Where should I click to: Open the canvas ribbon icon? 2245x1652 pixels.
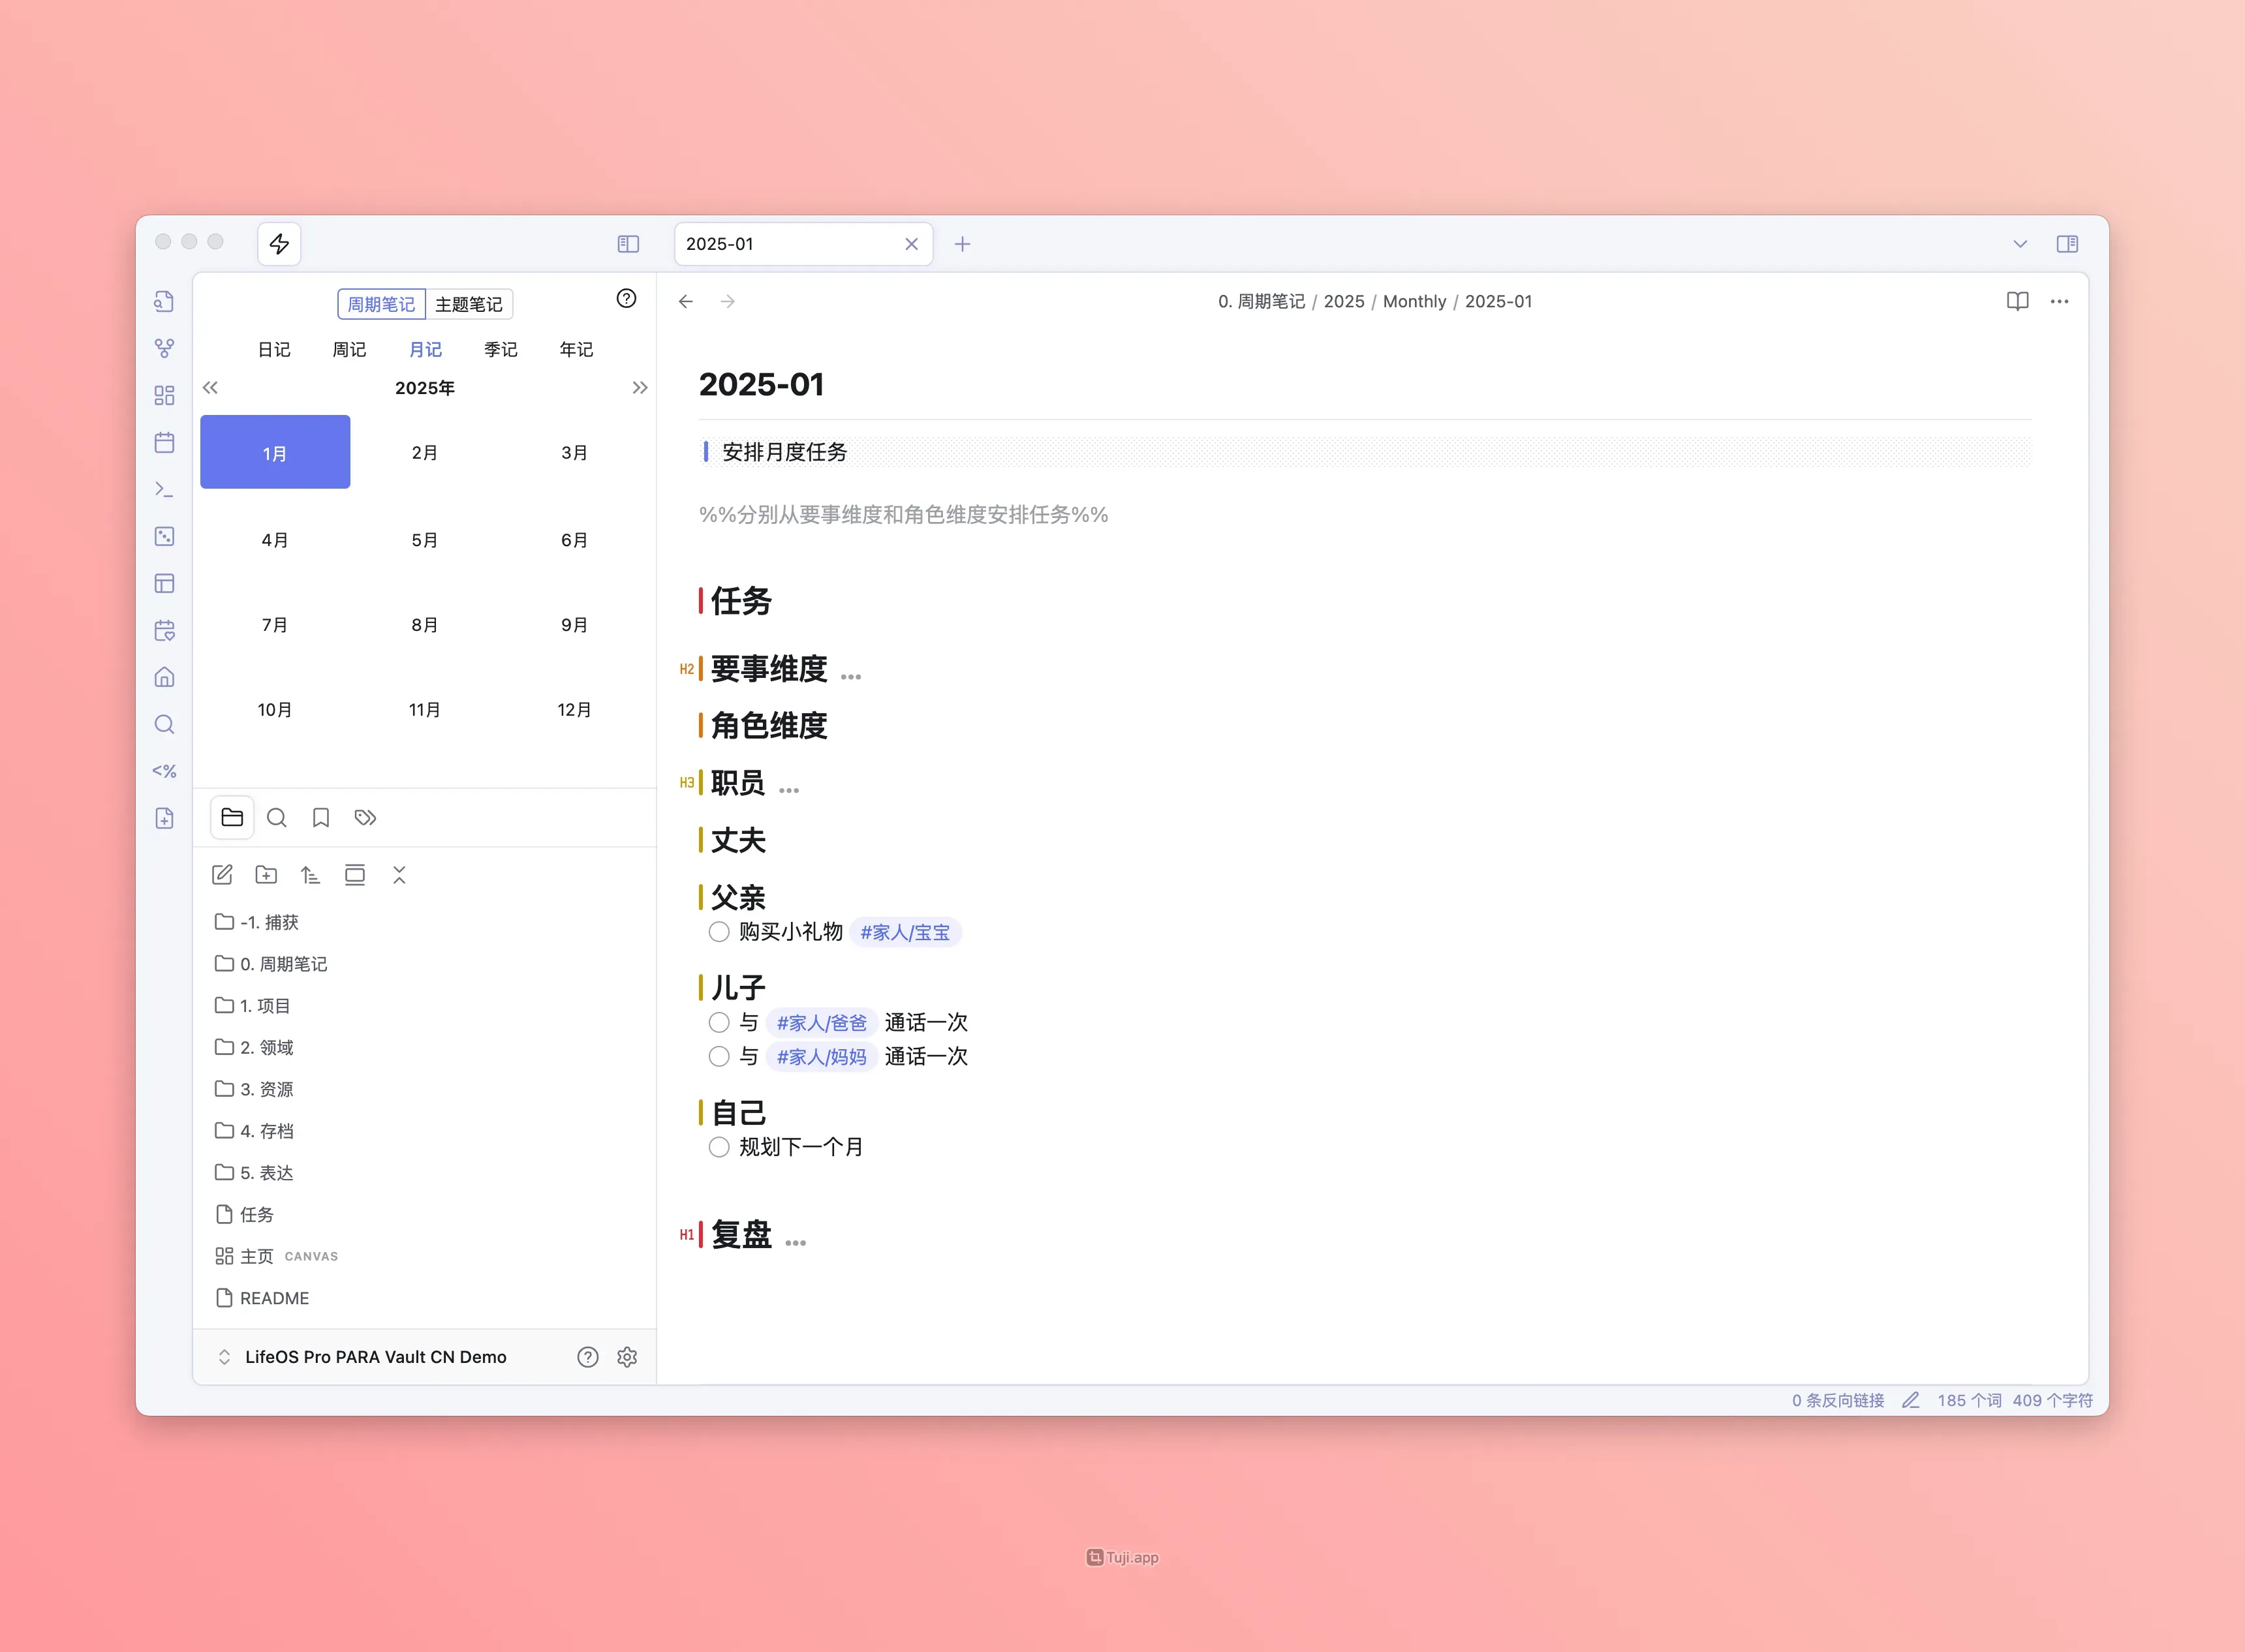[x=165, y=395]
